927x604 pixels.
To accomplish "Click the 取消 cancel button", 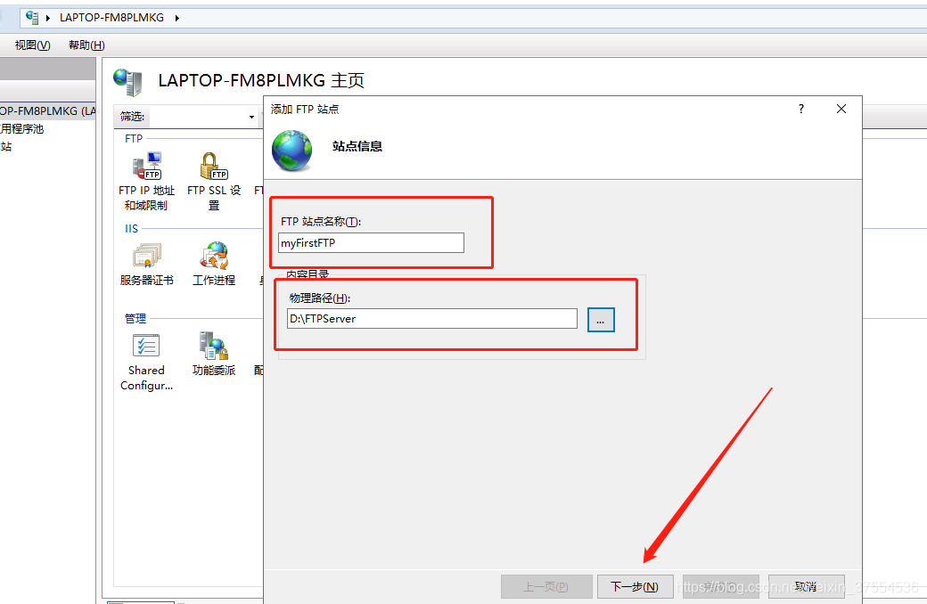I will pos(806,586).
